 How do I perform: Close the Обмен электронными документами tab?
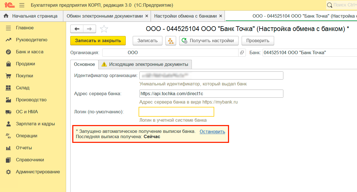click(146, 16)
